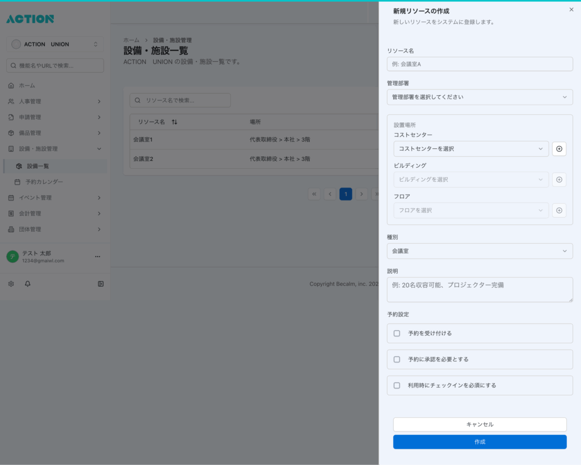The width and height of the screenshot is (581, 465).
Task: Click into the リソース名 text field
Action: click(x=479, y=64)
